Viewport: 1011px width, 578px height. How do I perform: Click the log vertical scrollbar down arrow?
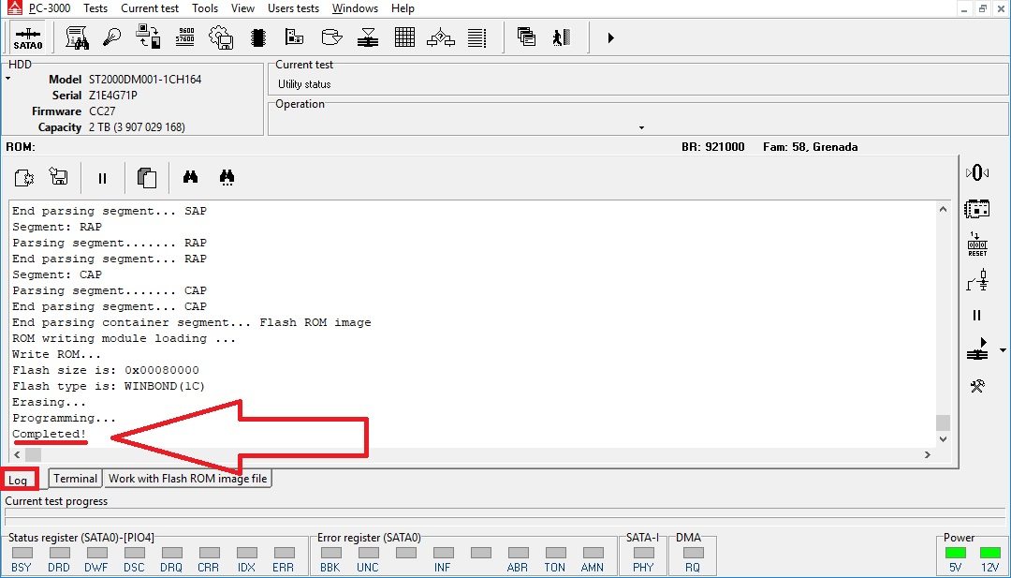pyautogui.click(x=943, y=439)
